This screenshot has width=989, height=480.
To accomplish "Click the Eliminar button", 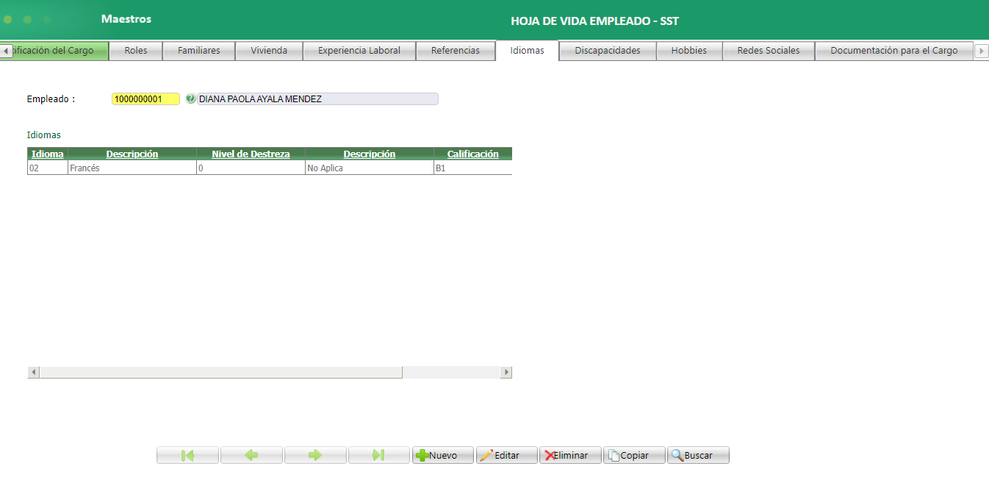I will coord(570,455).
